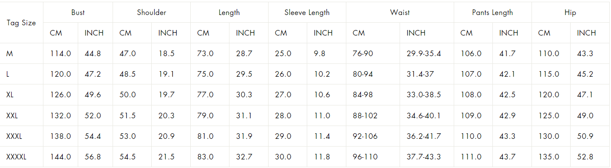Click waist inch value 33.0-38.5
This screenshot has width=611, height=168.
(424, 95)
